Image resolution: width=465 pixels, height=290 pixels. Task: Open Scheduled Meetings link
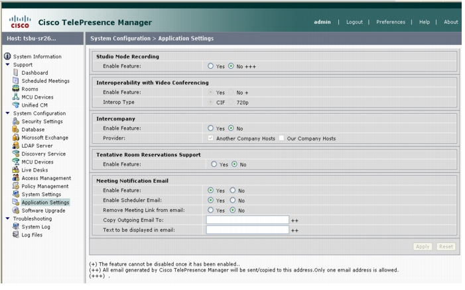[x=45, y=81]
